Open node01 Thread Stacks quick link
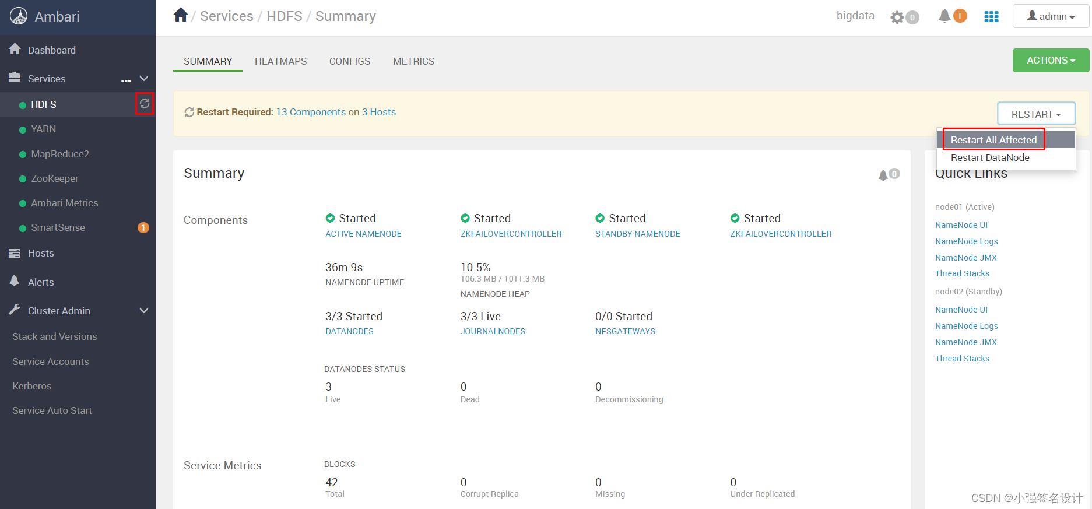Viewport: 1092px width, 509px height. (x=962, y=273)
